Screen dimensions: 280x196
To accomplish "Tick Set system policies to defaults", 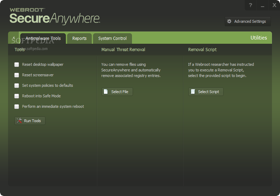I will click(x=16, y=85).
